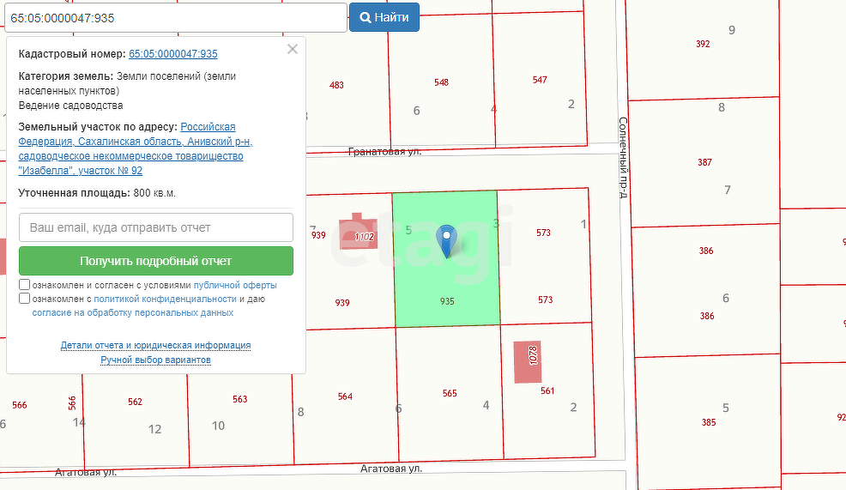Click Ручной выбор вариантов link
The width and height of the screenshot is (846, 490).
155,360
